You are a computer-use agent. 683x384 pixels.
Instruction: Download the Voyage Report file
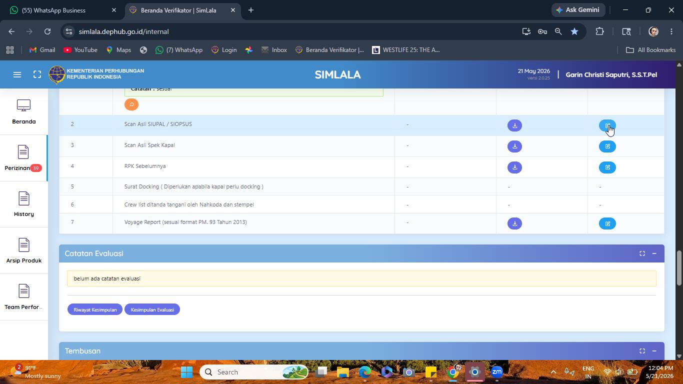tap(514, 223)
